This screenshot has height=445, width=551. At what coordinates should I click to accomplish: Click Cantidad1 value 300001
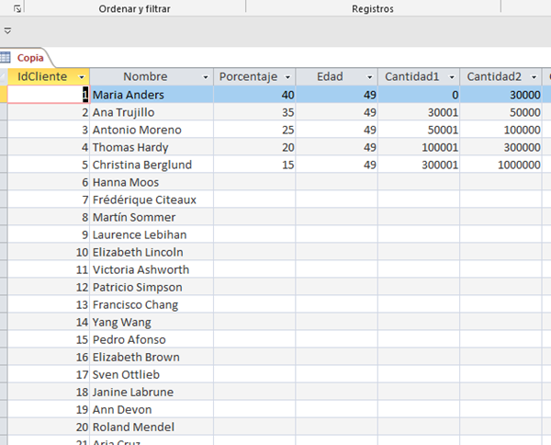[419, 165]
